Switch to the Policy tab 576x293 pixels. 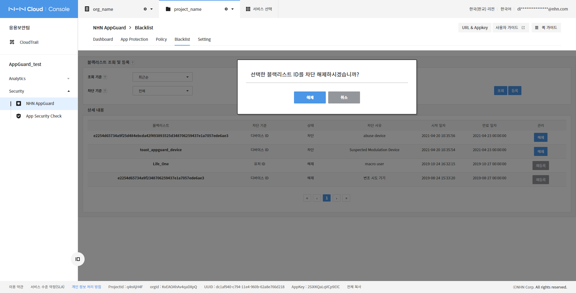tap(161, 39)
